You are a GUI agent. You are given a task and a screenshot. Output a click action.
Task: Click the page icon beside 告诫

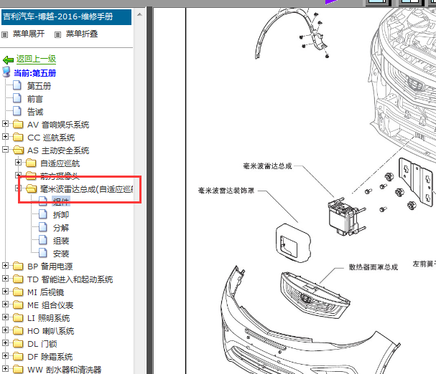pyautogui.click(x=17, y=111)
